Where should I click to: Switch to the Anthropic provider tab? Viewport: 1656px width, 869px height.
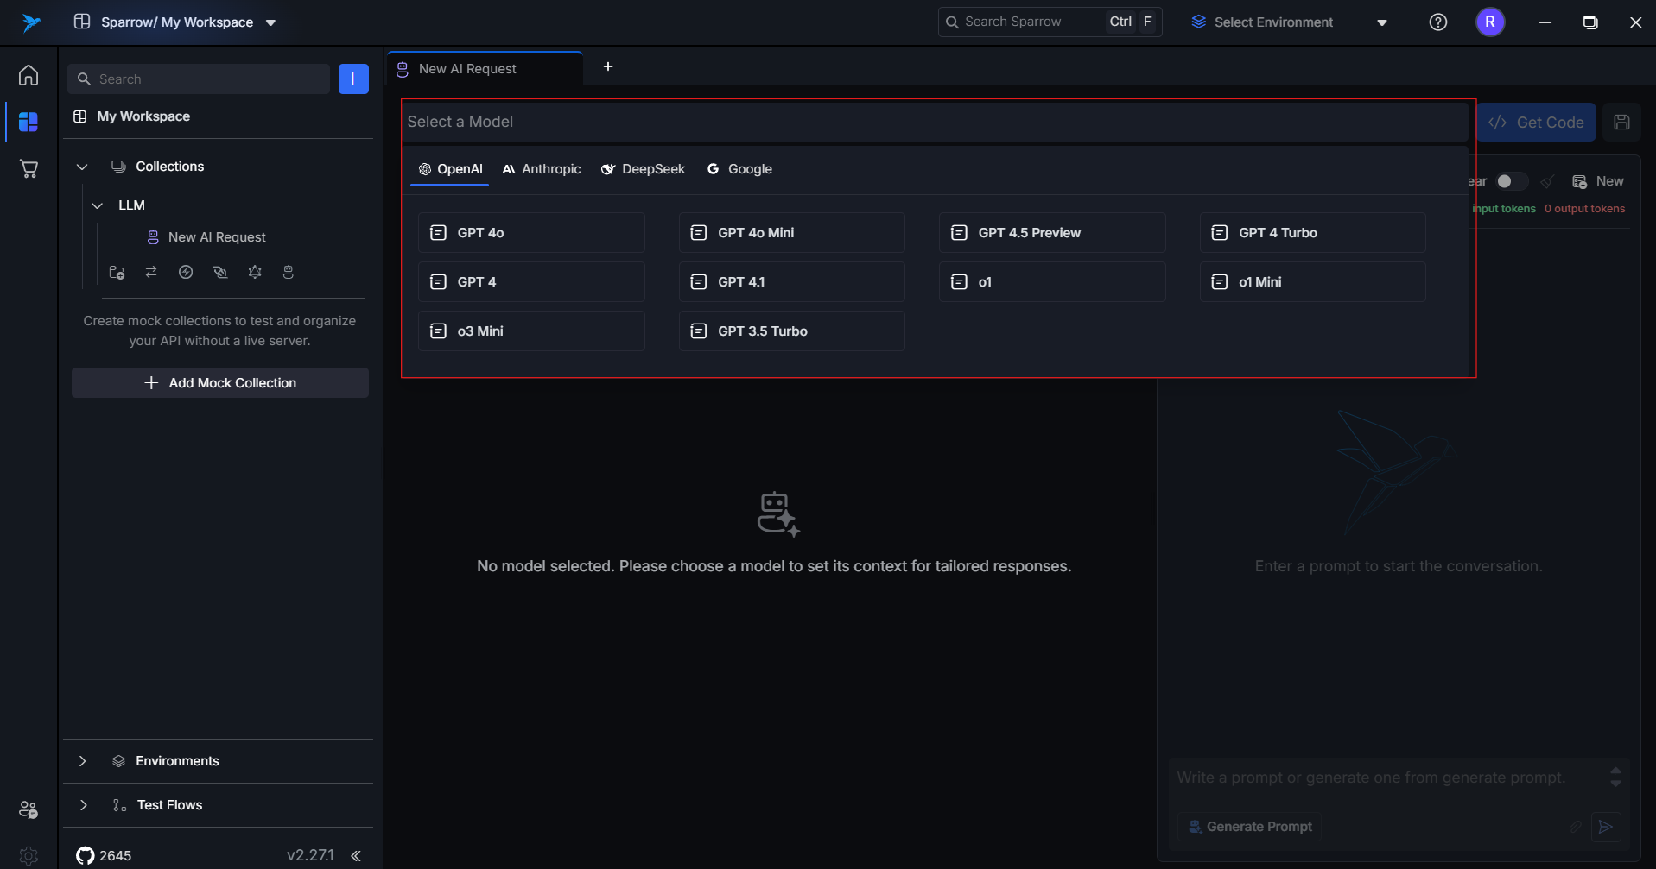(542, 169)
